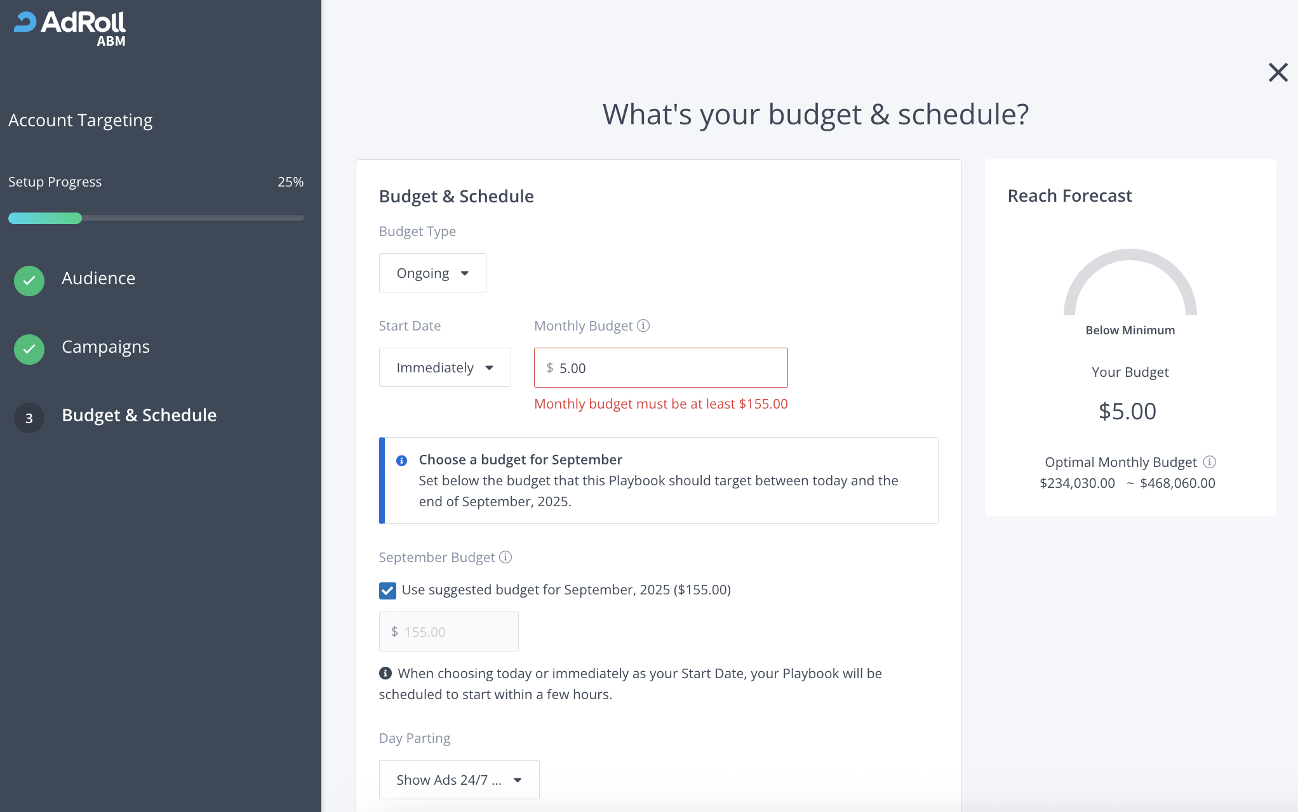Click the Monthly Budget info icon

point(643,325)
